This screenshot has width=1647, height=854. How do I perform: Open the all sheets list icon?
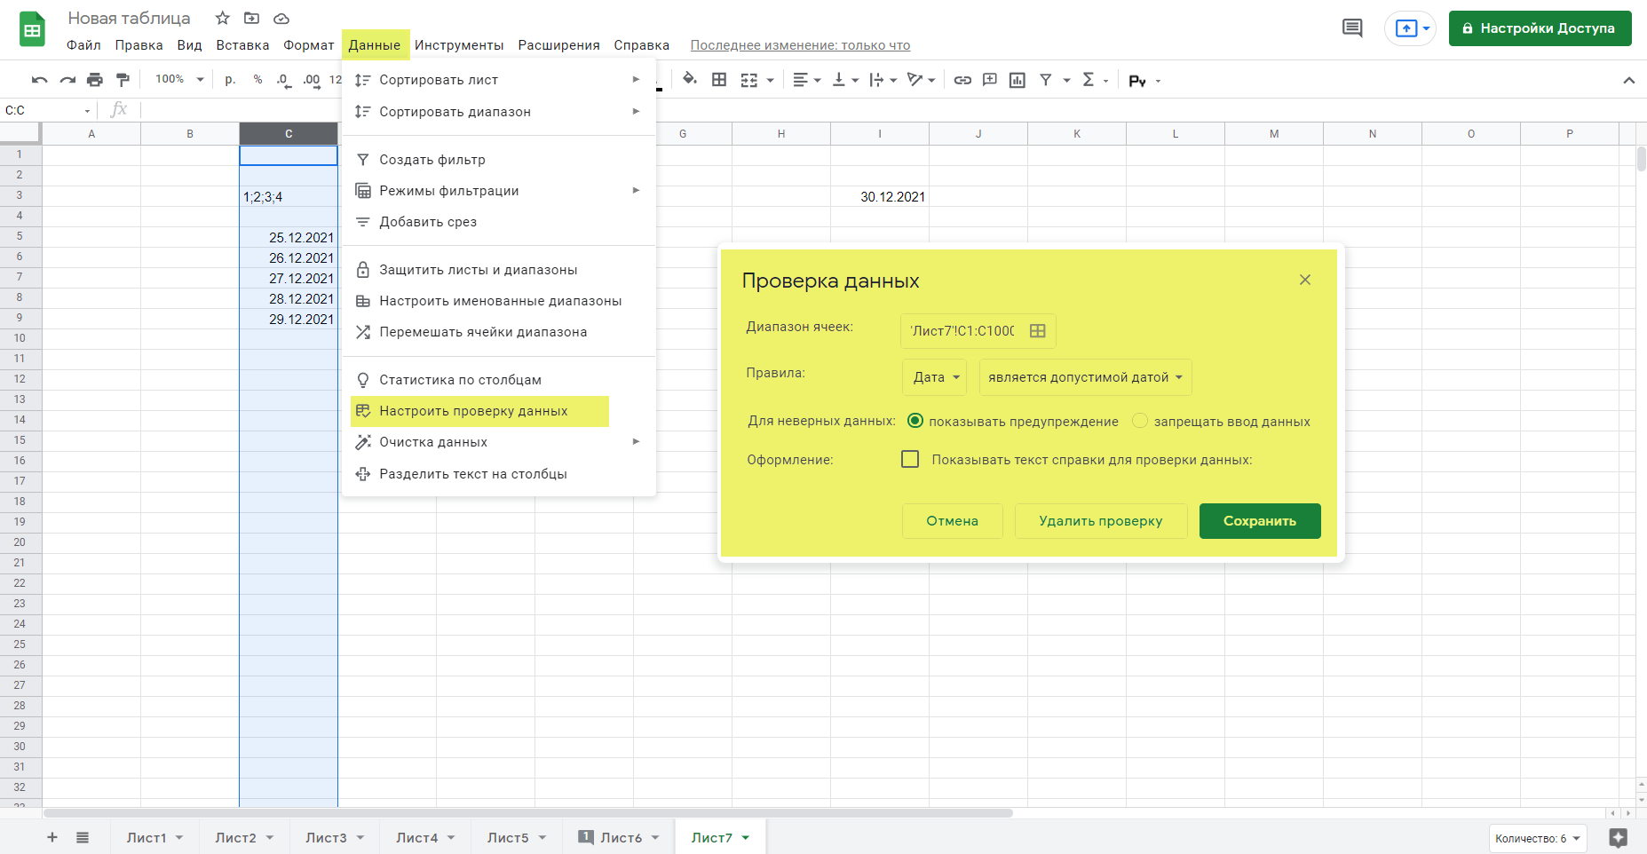(x=83, y=837)
